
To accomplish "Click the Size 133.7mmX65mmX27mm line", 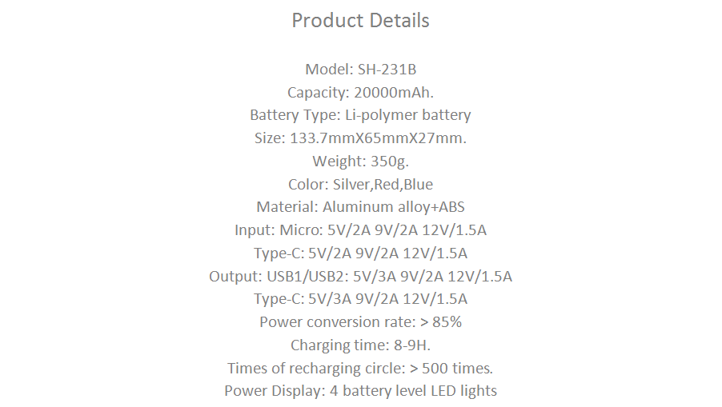I will [x=360, y=138].
